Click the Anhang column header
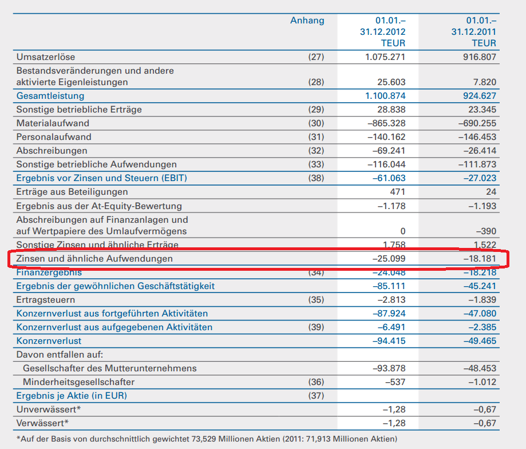 [x=307, y=21]
